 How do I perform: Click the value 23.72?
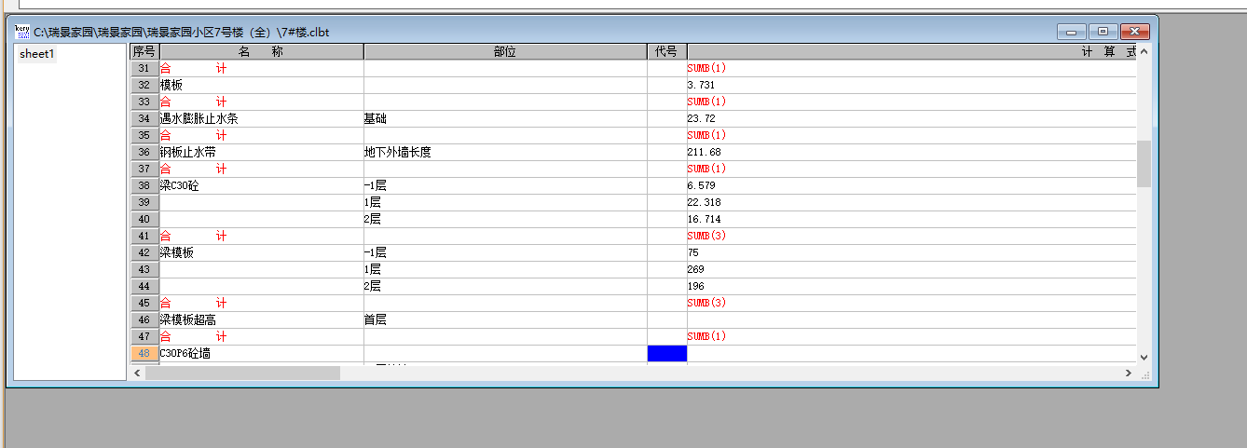pos(701,119)
